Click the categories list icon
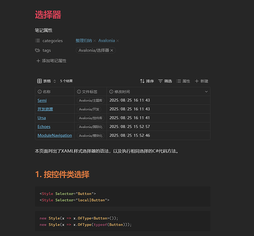Image resolution: width=254 pixels, height=236 pixels. 37,41
